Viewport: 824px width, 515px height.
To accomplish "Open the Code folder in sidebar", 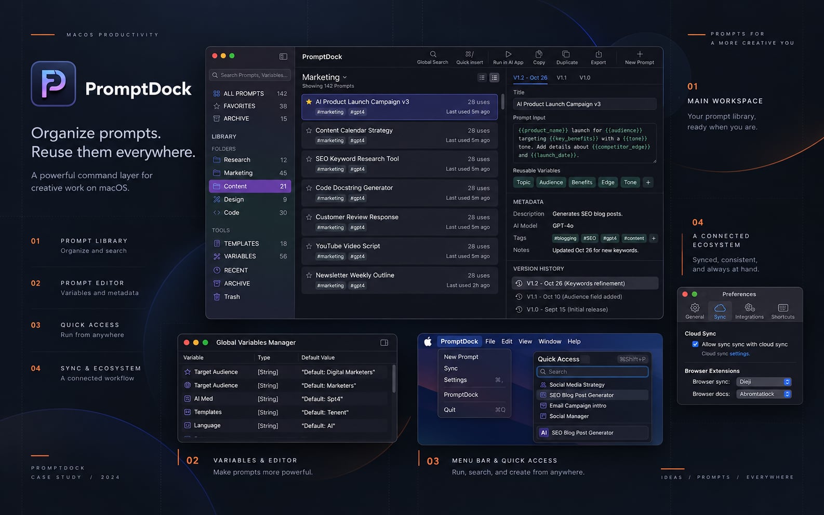I will pos(250,213).
